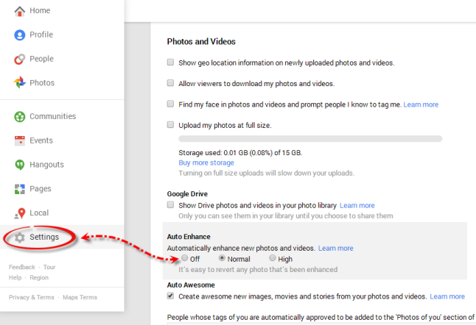Toggle Find my face in photos checkbox
Screen dimensions: 476x325
point(171,104)
